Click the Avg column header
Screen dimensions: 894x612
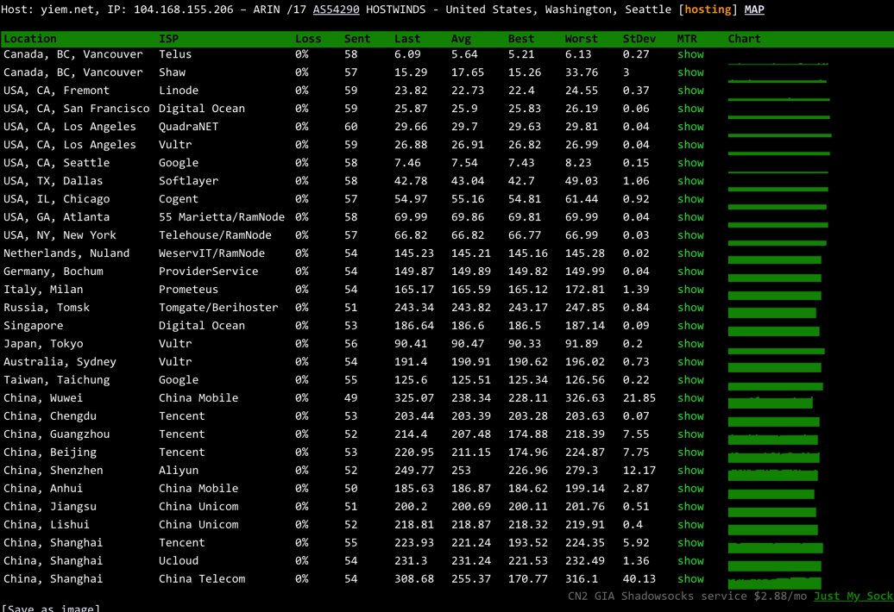pyautogui.click(x=461, y=39)
